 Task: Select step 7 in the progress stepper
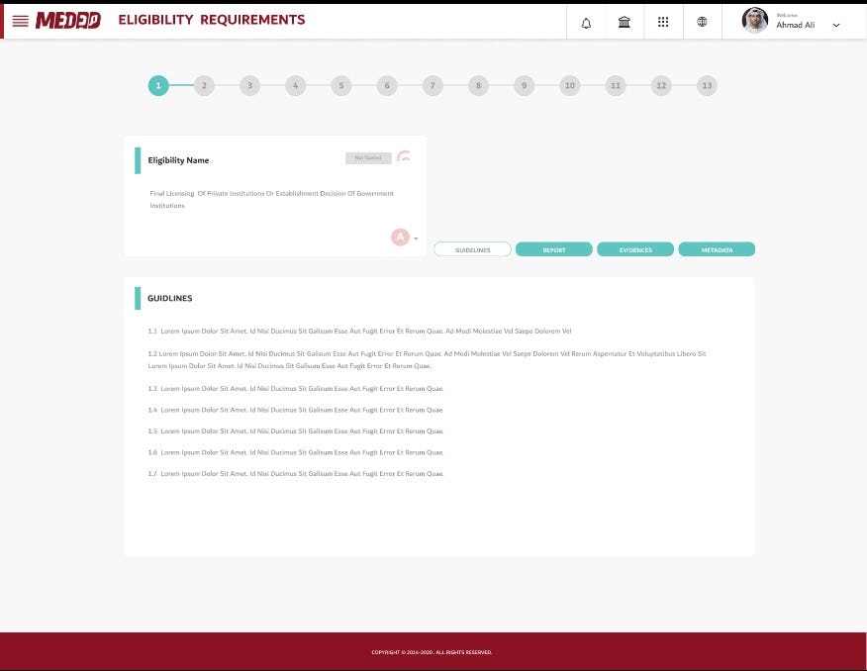433,85
